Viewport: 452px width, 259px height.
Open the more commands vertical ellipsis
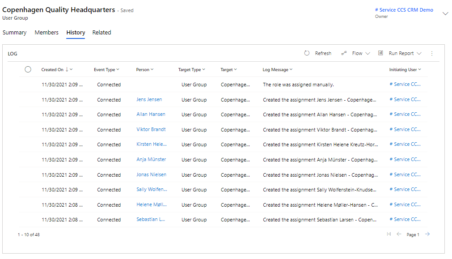[x=432, y=53]
